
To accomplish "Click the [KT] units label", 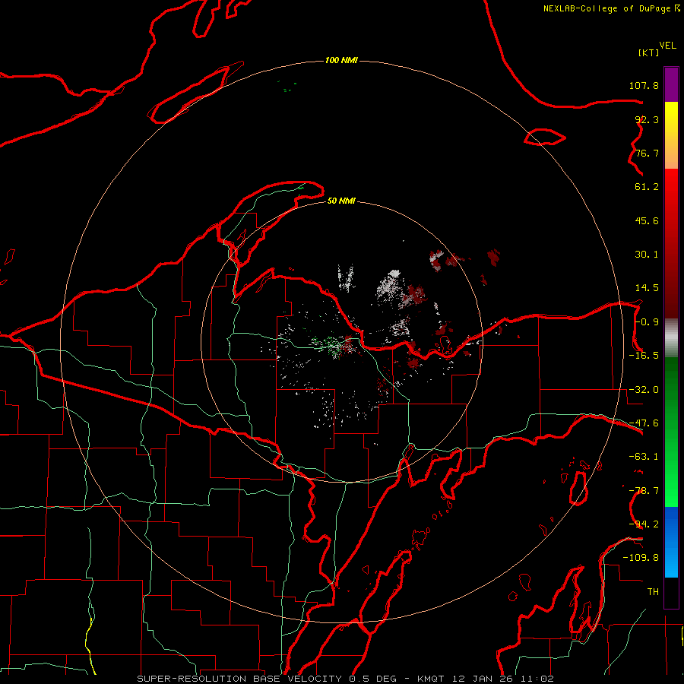I will 649,52.
